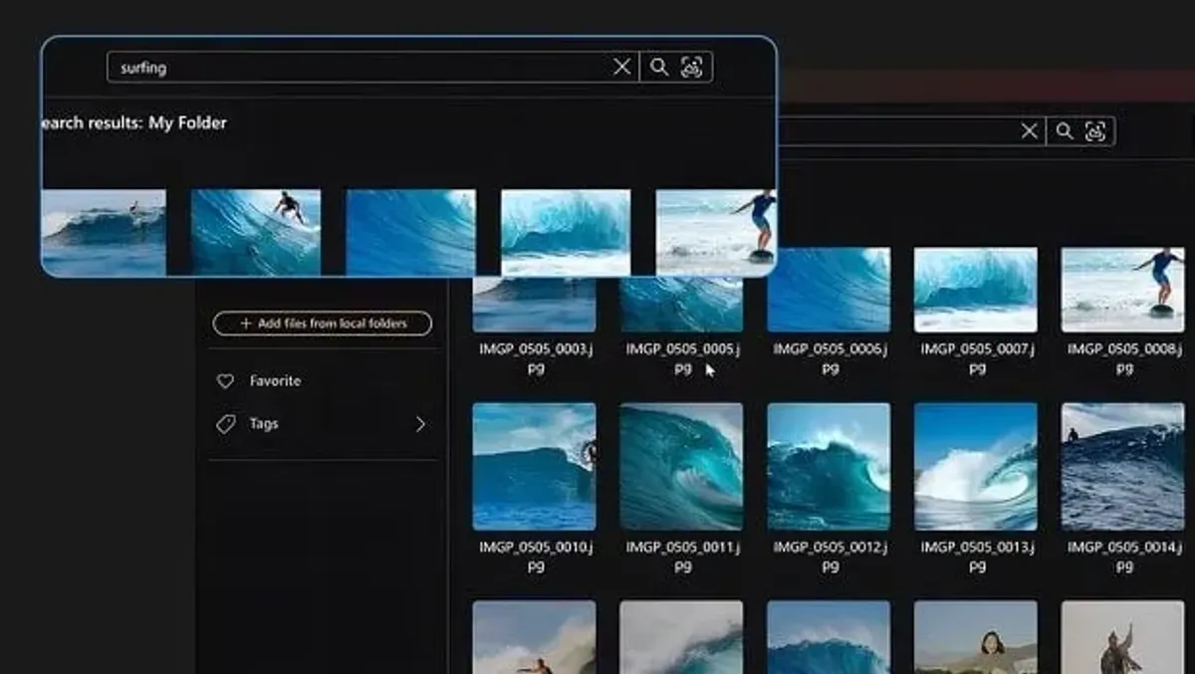Viewport: 1195px width, 674px height.
Task: Open fourth popup result of turquoise breaking wave
Action: click(566, 232)
